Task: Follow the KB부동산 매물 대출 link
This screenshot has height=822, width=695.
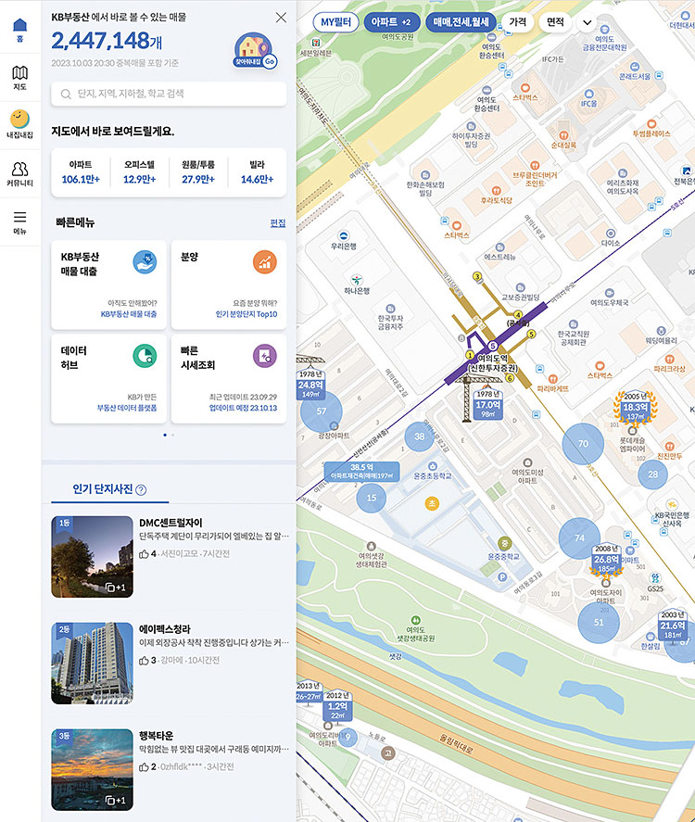Action: [x=129, y=314]
